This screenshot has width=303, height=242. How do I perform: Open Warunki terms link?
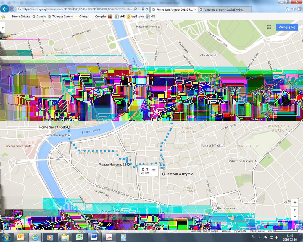tap(226, 231)
